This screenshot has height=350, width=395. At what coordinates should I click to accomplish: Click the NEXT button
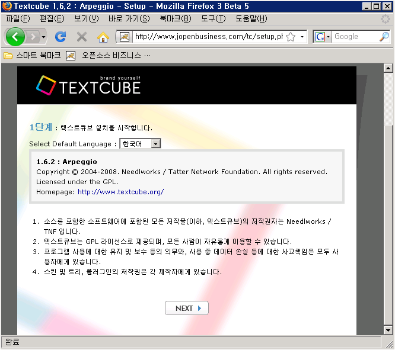pos(187,308)
